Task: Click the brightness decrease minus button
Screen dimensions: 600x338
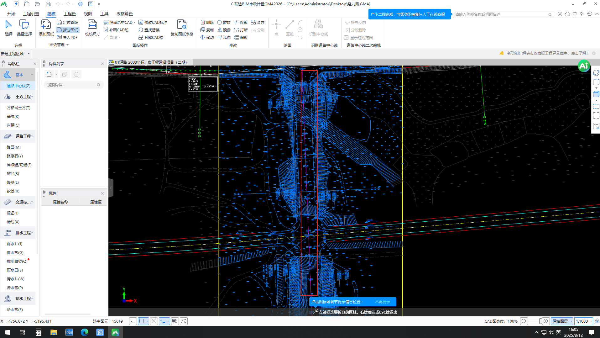Action: [x=524, y=321]
